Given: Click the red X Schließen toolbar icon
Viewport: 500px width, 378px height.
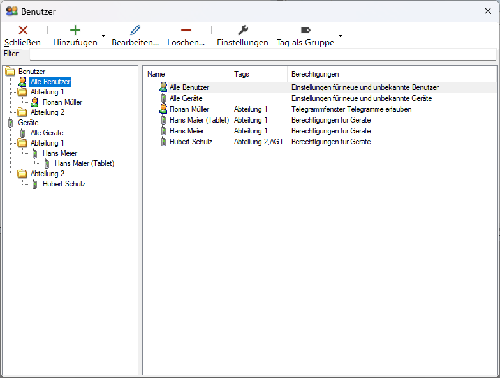Looking at the screenshot, I should pyautogui.click(x=23, y=31).
